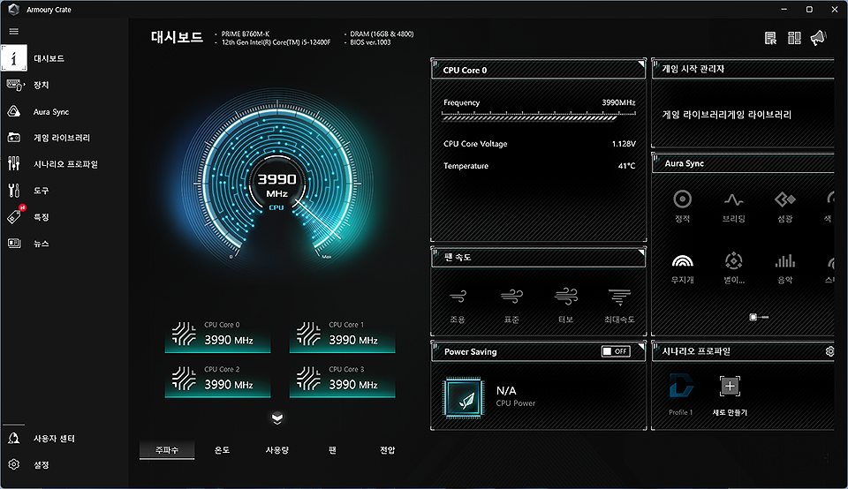
Task: Select the Static (정적) Aura lighting effect
Action: (682, 200)
